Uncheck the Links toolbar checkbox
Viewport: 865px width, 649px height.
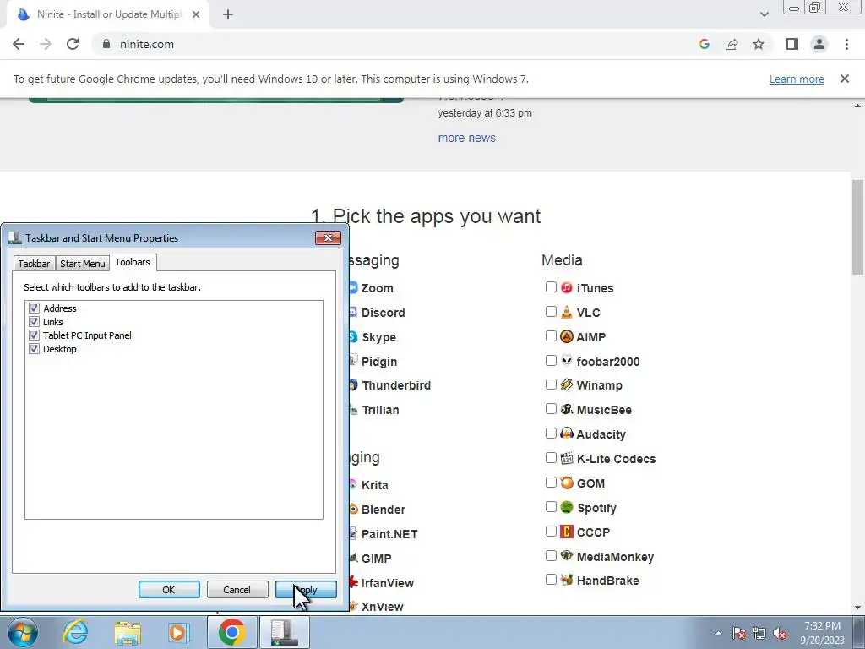pos(34,322)
